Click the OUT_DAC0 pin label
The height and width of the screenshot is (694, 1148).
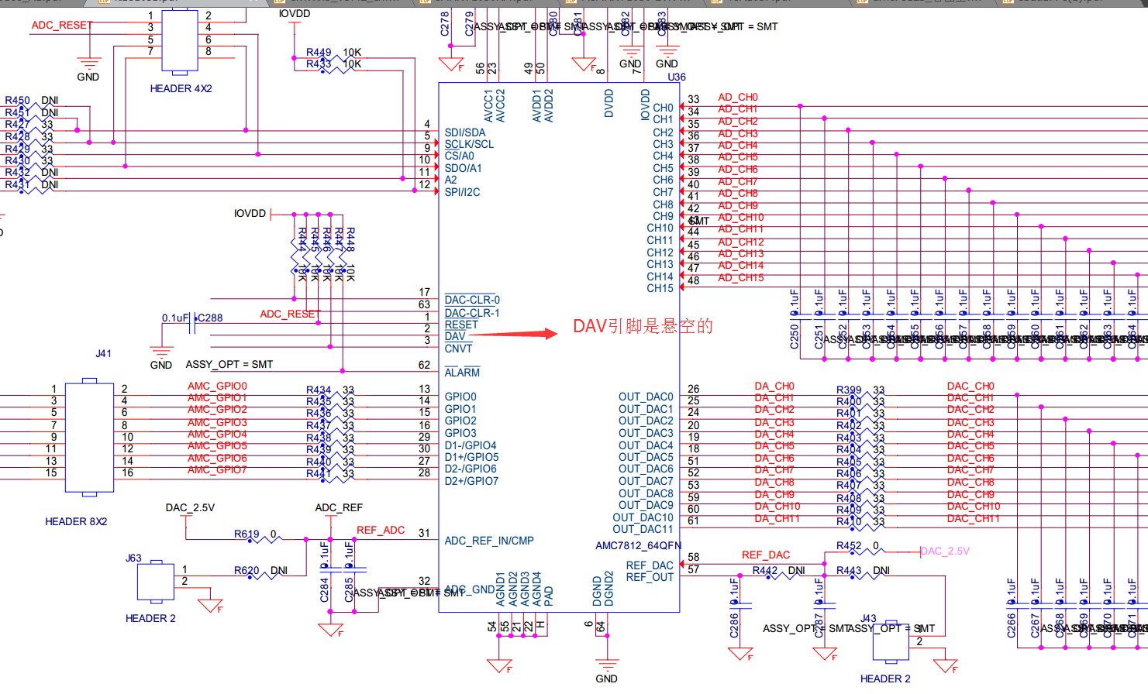click(x=646, y=397)
